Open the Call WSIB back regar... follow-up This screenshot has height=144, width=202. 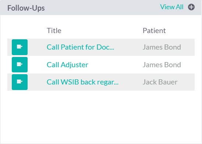[82, 82]
